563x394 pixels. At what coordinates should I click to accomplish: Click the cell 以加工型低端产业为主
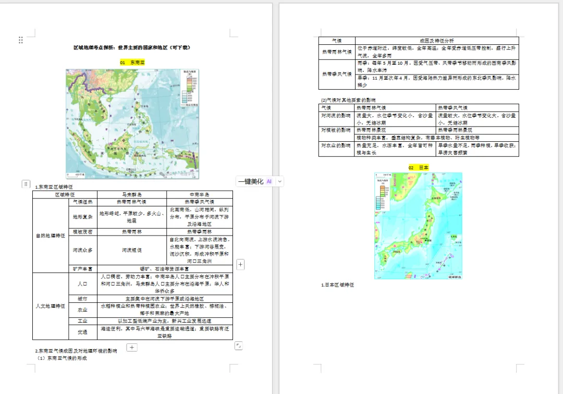pyautogui.click(x=165, y=321)
